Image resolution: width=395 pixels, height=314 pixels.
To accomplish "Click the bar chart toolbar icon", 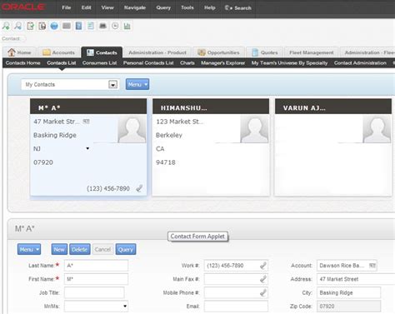I will [x=127, y=26].
